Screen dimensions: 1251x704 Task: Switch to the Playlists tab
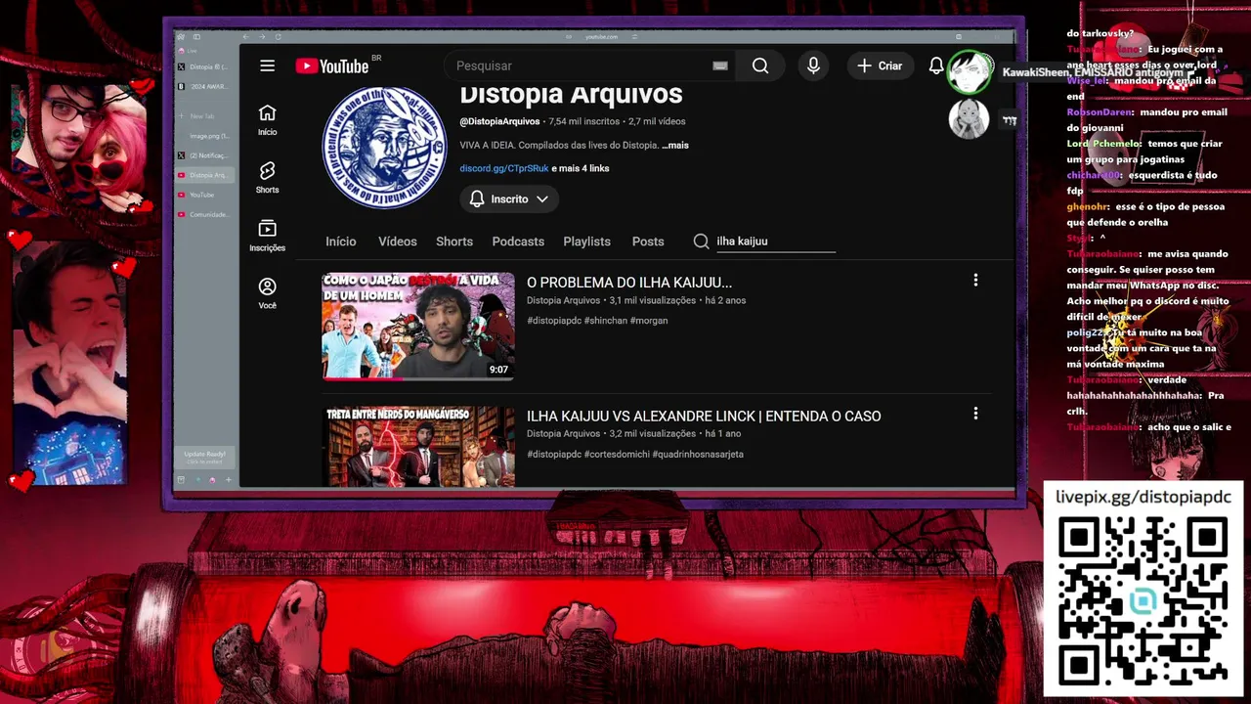[586, 242]
